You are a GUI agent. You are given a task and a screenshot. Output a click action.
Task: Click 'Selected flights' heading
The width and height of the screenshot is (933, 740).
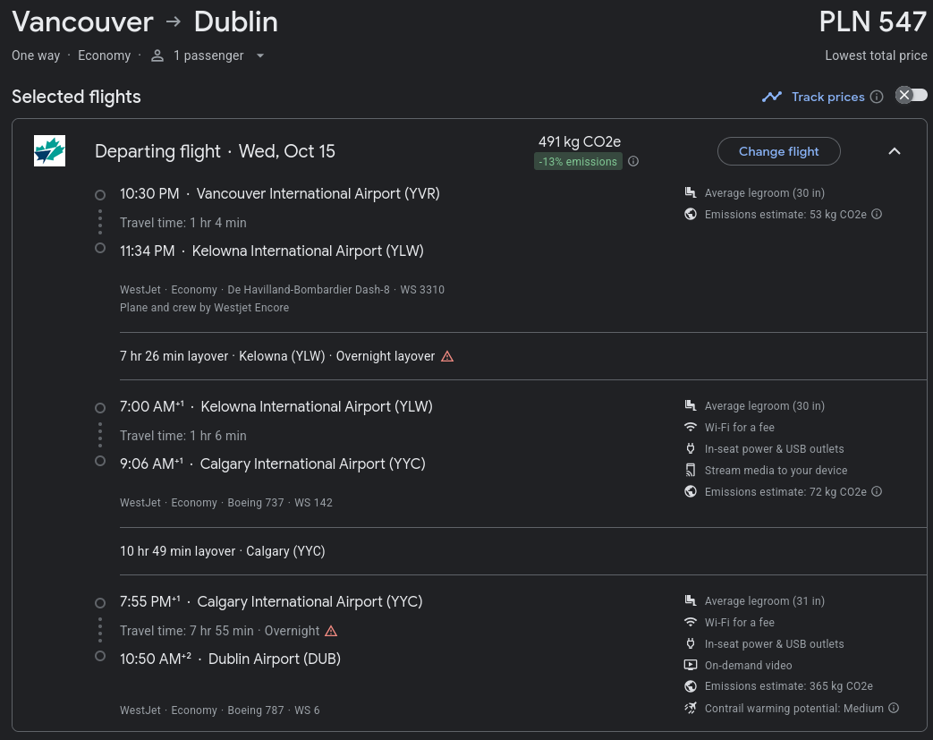pyautogui.click(x=76, y=97)
